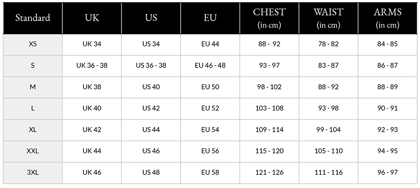Click the EU column header
Screen dimensions: 420x188
click(x=210, y=18)
